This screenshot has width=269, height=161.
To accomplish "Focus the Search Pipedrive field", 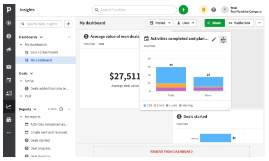I will (x=134, y=10).
